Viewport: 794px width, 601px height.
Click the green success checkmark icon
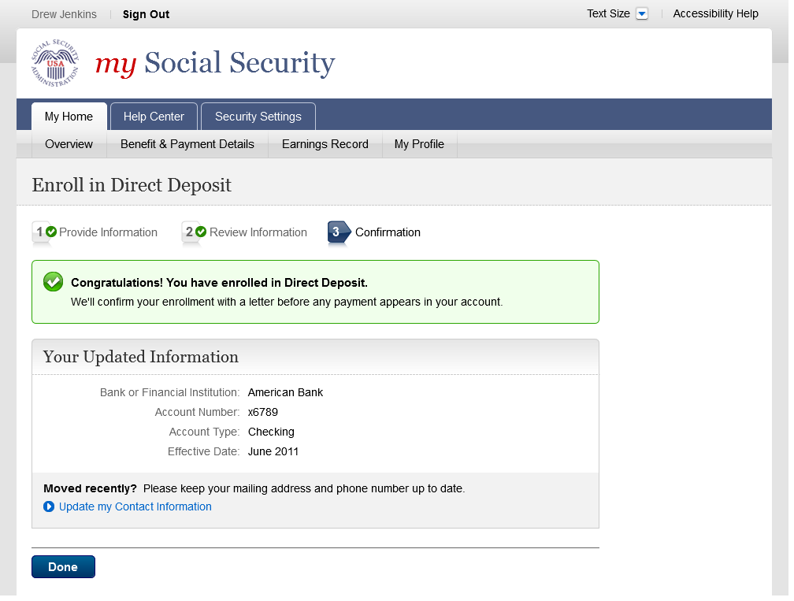(53, 282)
